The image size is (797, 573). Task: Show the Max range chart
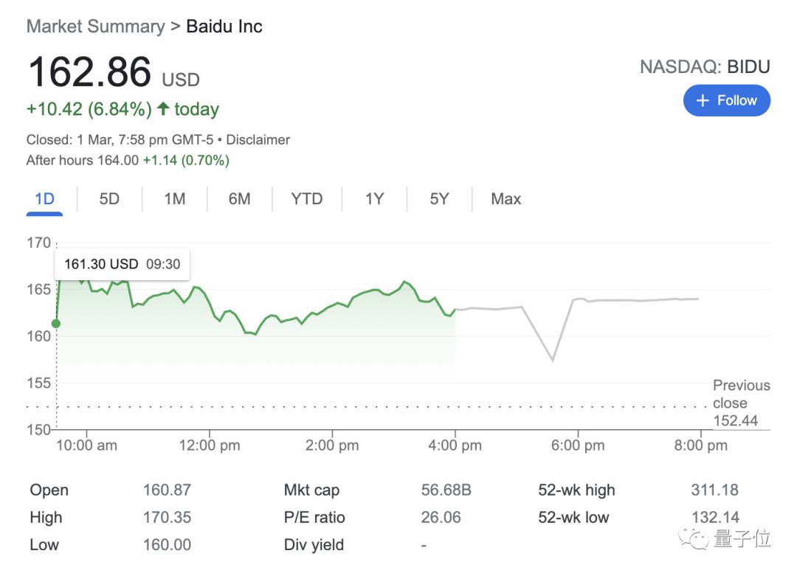tap(506, 199)
